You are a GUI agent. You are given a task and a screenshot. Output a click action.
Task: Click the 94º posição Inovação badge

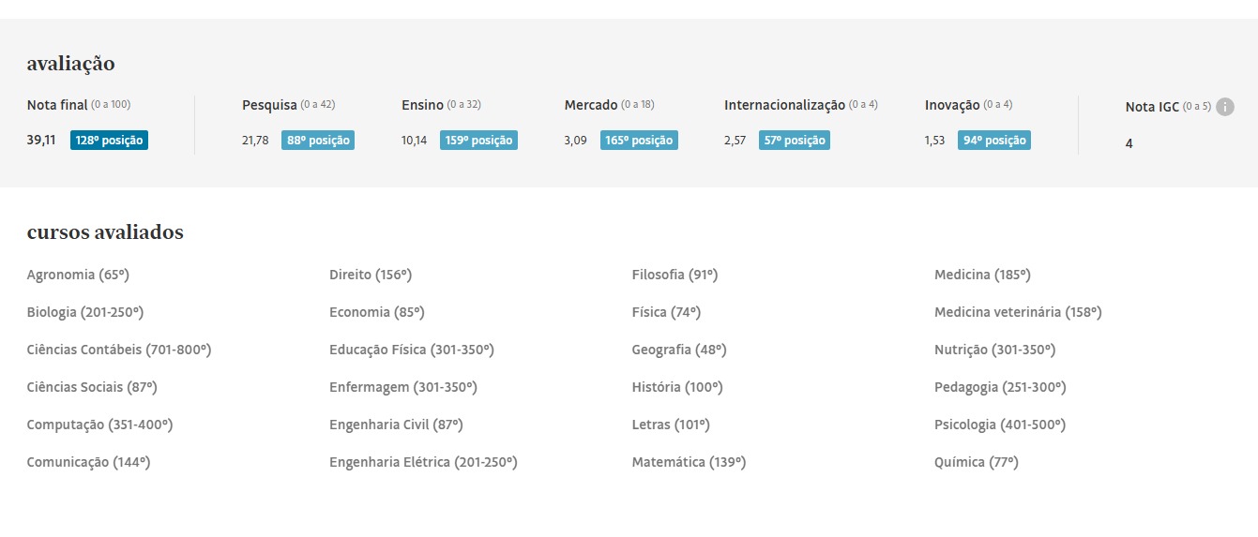(x=993, y=141)
